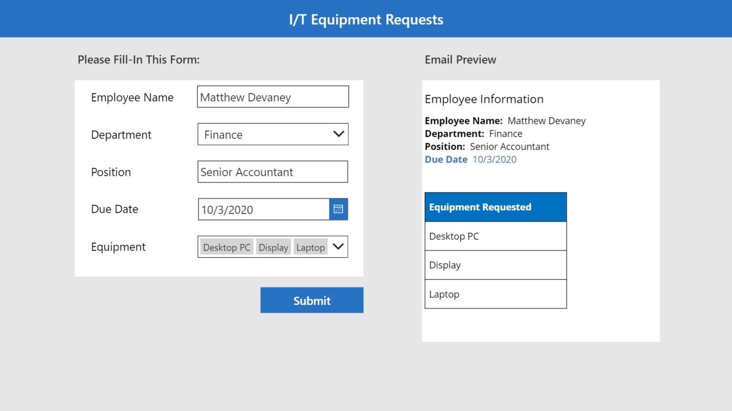Screen dimensions: 732x411
Task: Select the Display tag in Equipment field
Action: coord(273,247)
